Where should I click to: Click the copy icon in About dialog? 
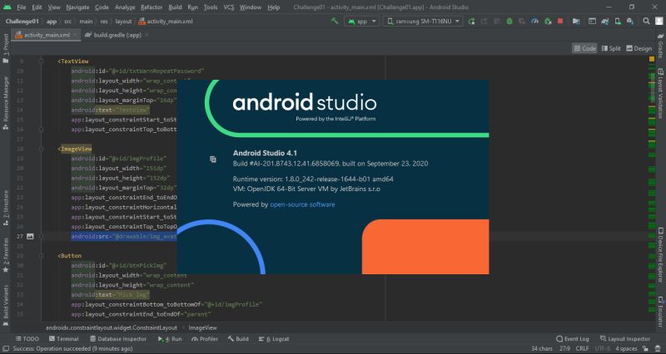point(213,159)
